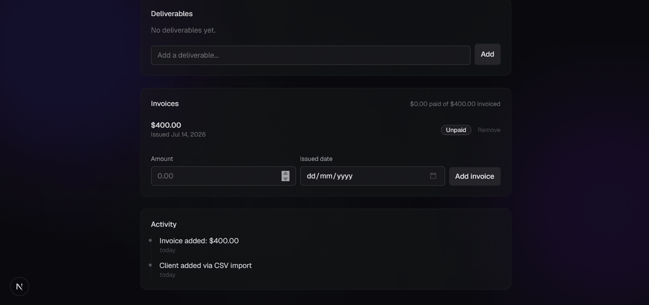This screenshot has width=649, height=305.
Task: Click the paid of invoiced summary text
Action: (x=455, y=104)
